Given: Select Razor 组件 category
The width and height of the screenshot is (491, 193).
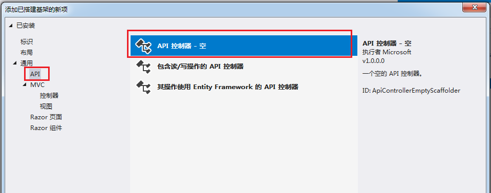Looking at the screenshot, I should pos(46,128).
